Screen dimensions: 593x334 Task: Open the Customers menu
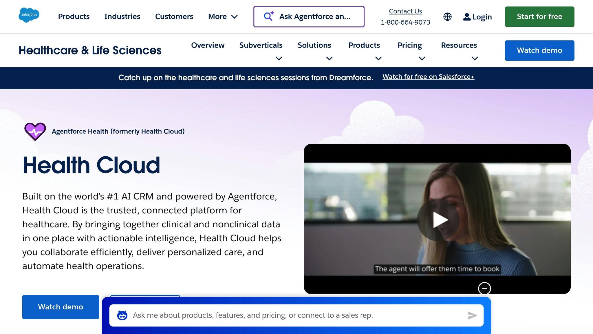click(174, 17)
